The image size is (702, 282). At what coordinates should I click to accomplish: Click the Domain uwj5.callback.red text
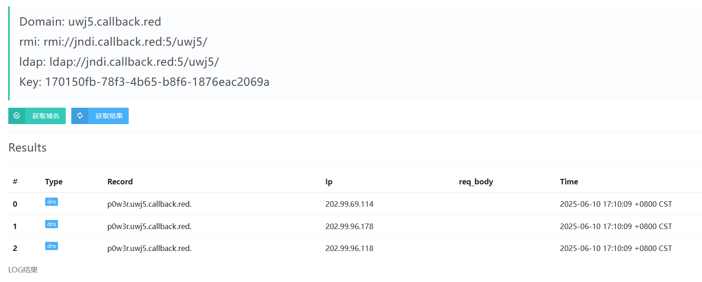coord(90,21)
